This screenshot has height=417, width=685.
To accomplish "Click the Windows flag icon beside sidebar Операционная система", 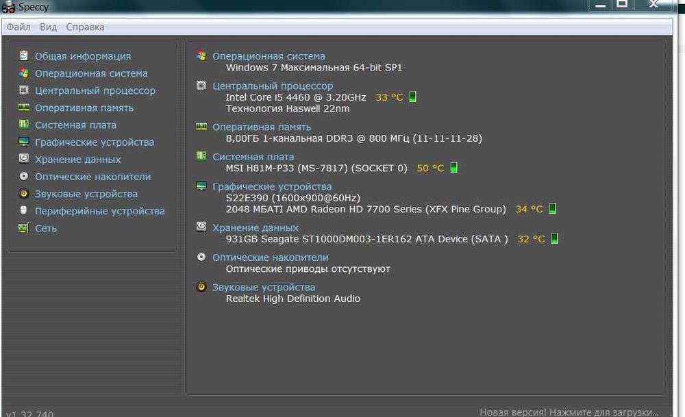I will coord(23,73).
